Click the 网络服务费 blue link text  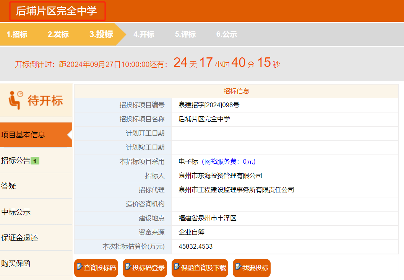point(229,161)
